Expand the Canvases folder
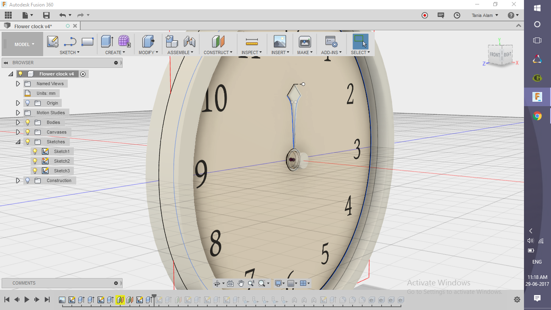 [18, 132]
